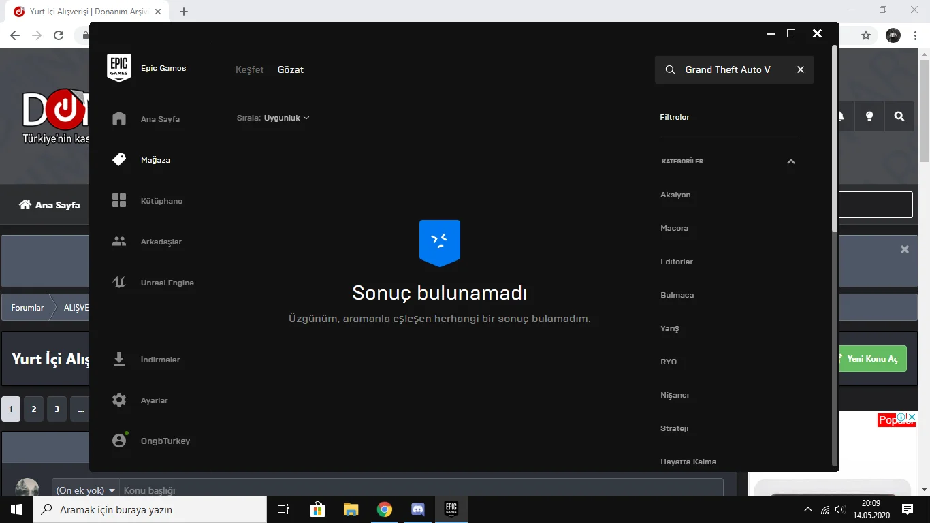This screenshot has height=523, width=930.
Task: Open Discord from the taskbar
Action: (x=418, y=509)
